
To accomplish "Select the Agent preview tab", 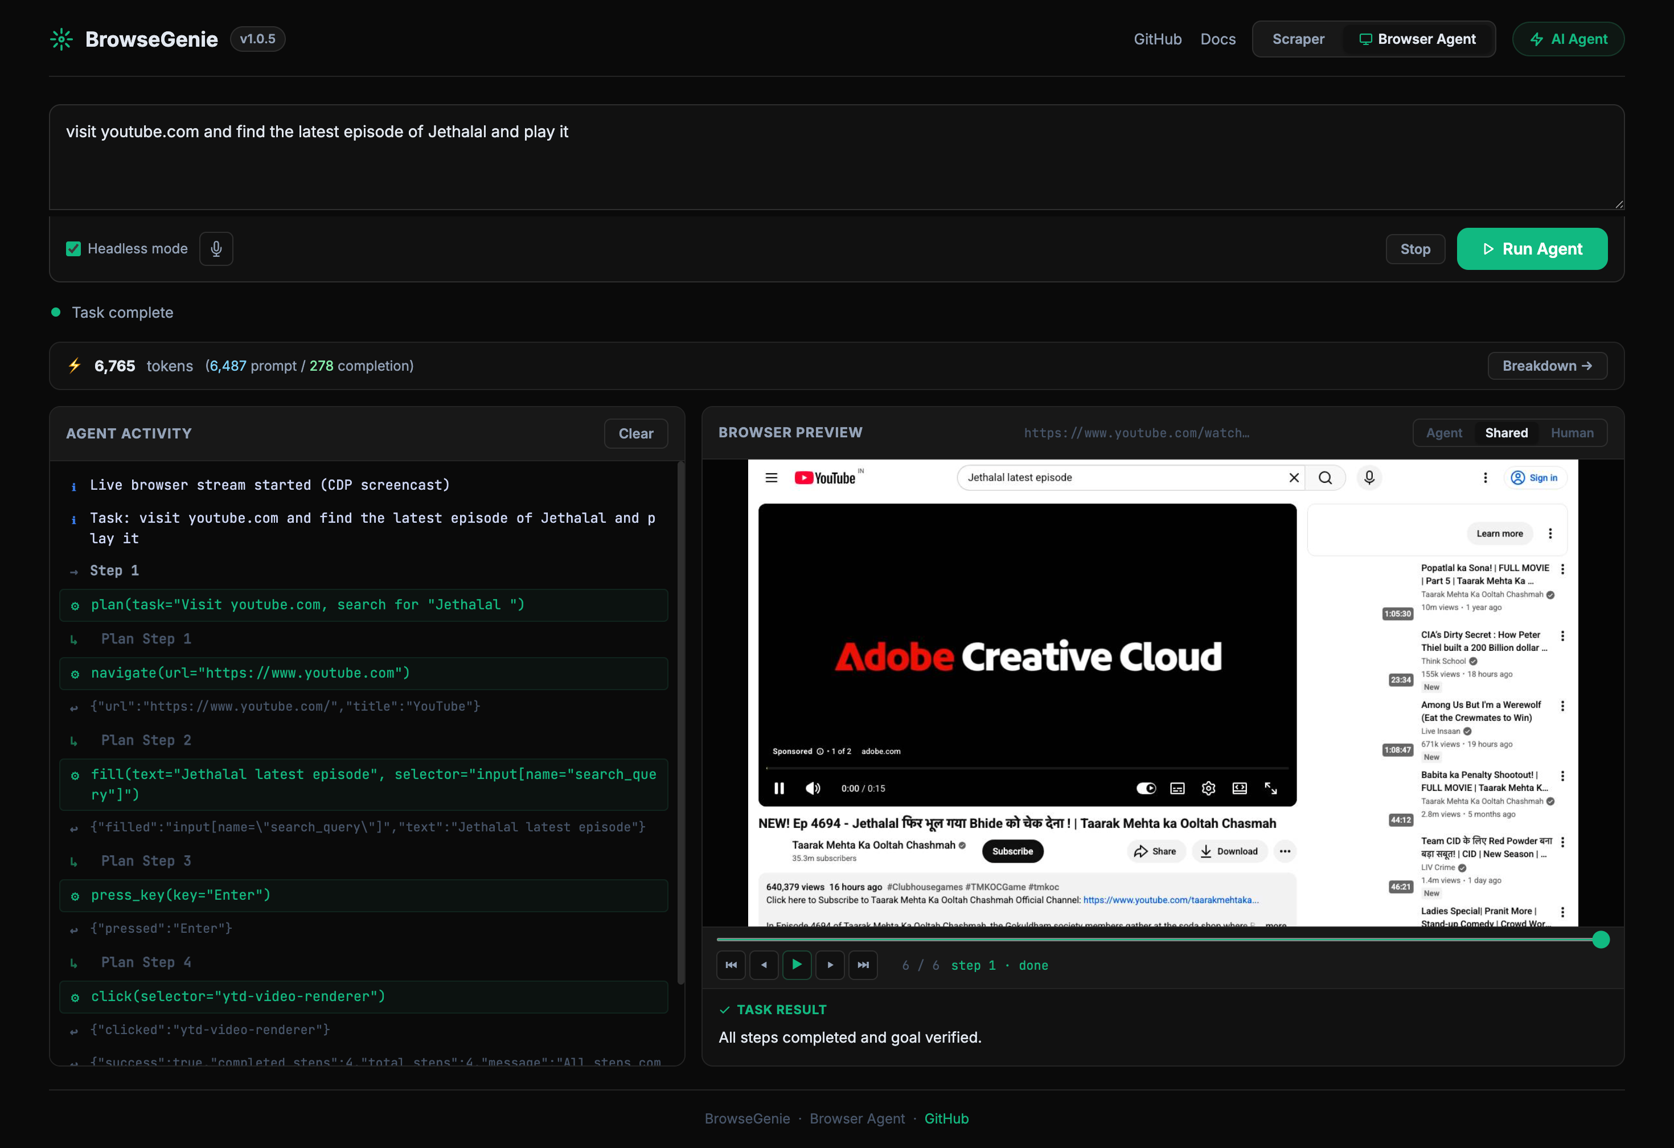I will coord(1443,433).
